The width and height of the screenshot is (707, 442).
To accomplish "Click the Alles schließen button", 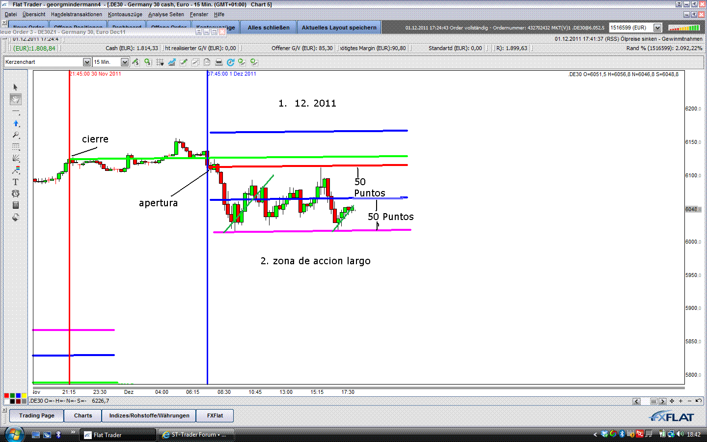I will pos(269,28).
